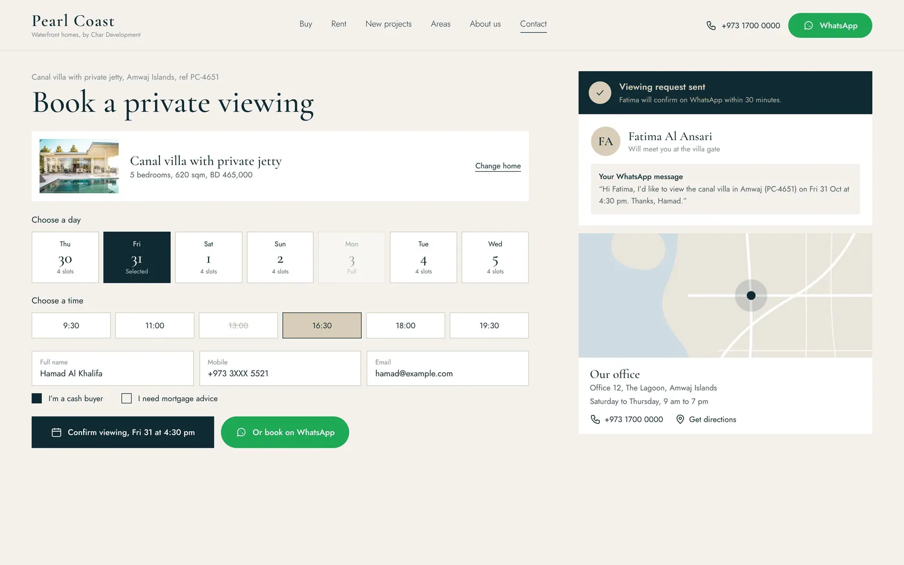Choose the 19:30 time slot
Image resolution: width=904 pixels, height=565 pixels.
click(x=489, y=325)
